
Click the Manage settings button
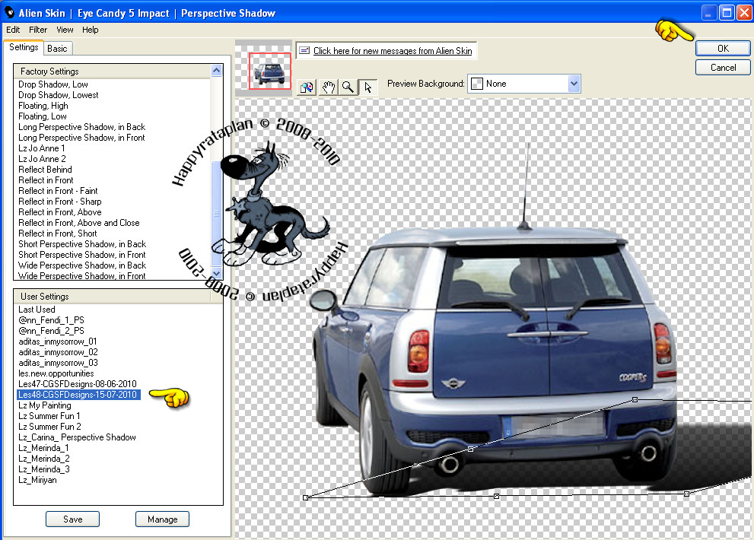162,519
